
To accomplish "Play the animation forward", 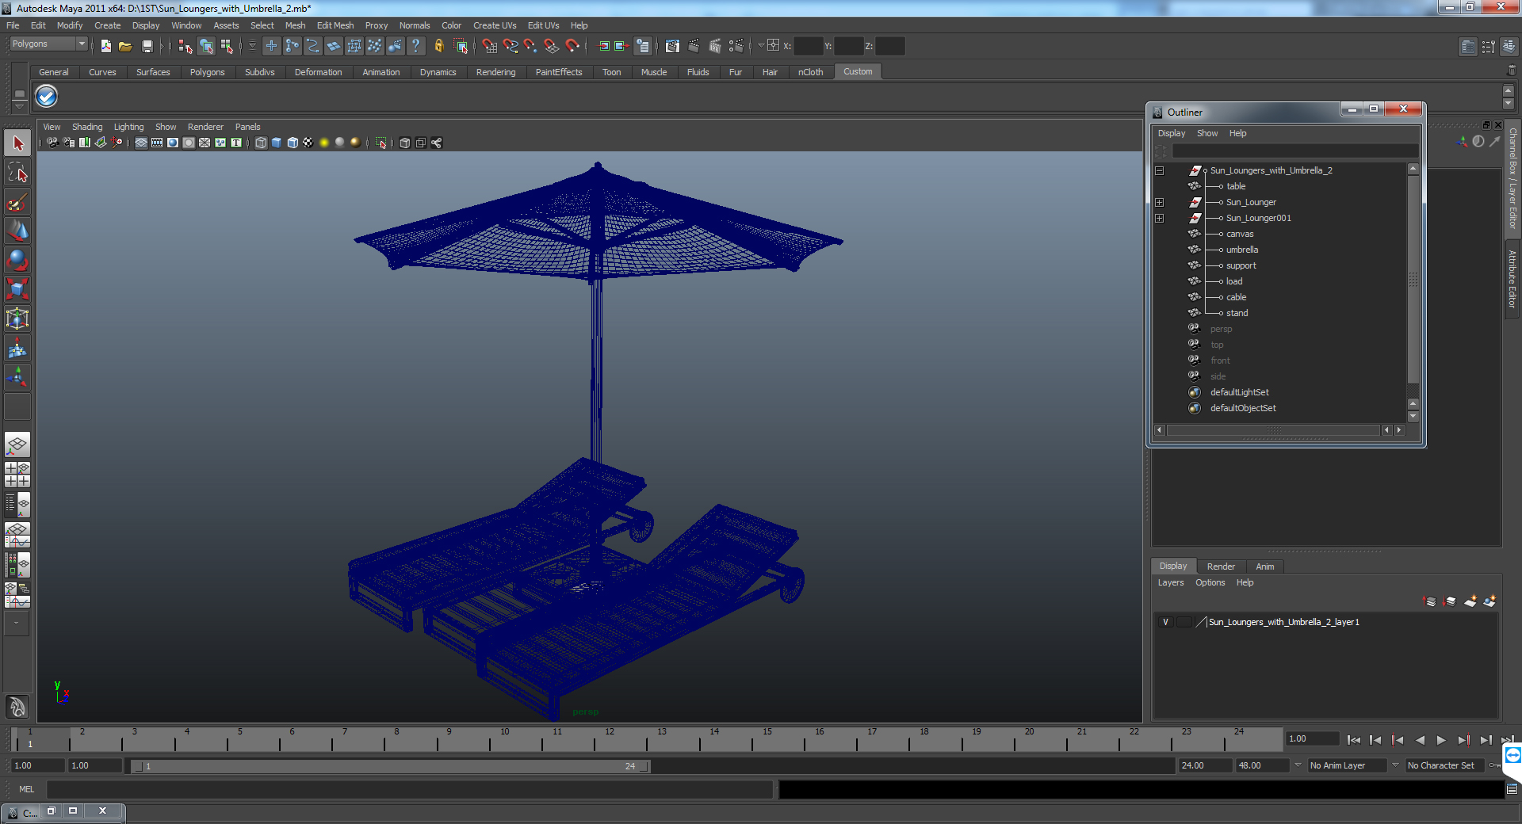I will (1441, 740).
